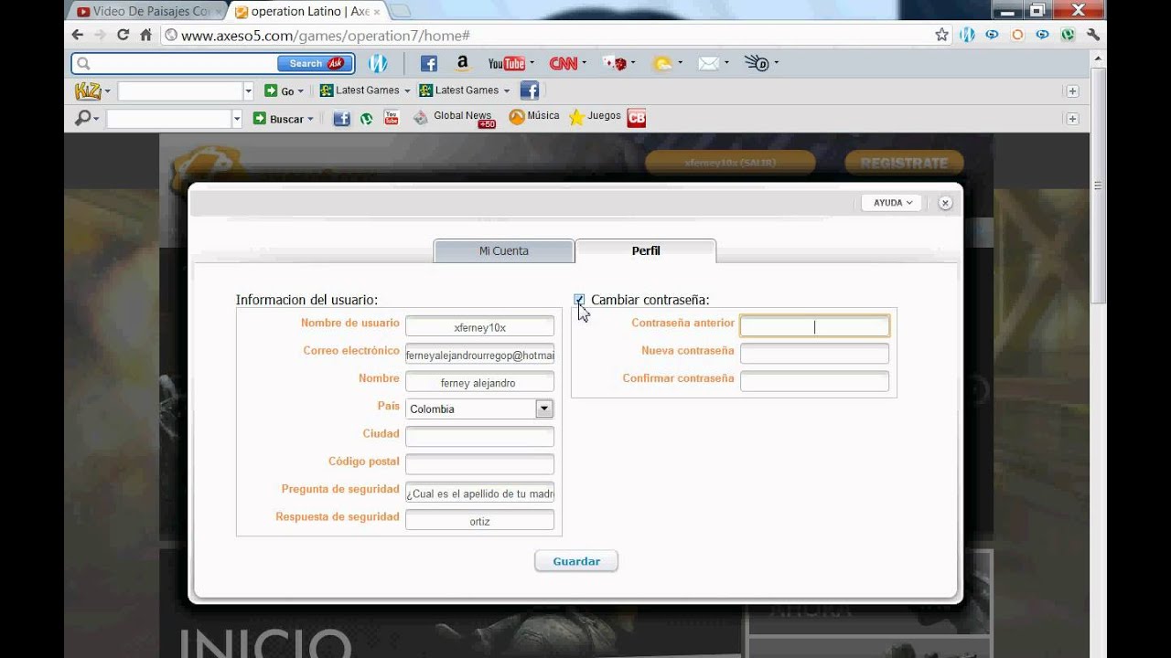This screenshot has width=1171, height=658.
Task: Click the CNN toolbar icon
Action: click(563, 63)
